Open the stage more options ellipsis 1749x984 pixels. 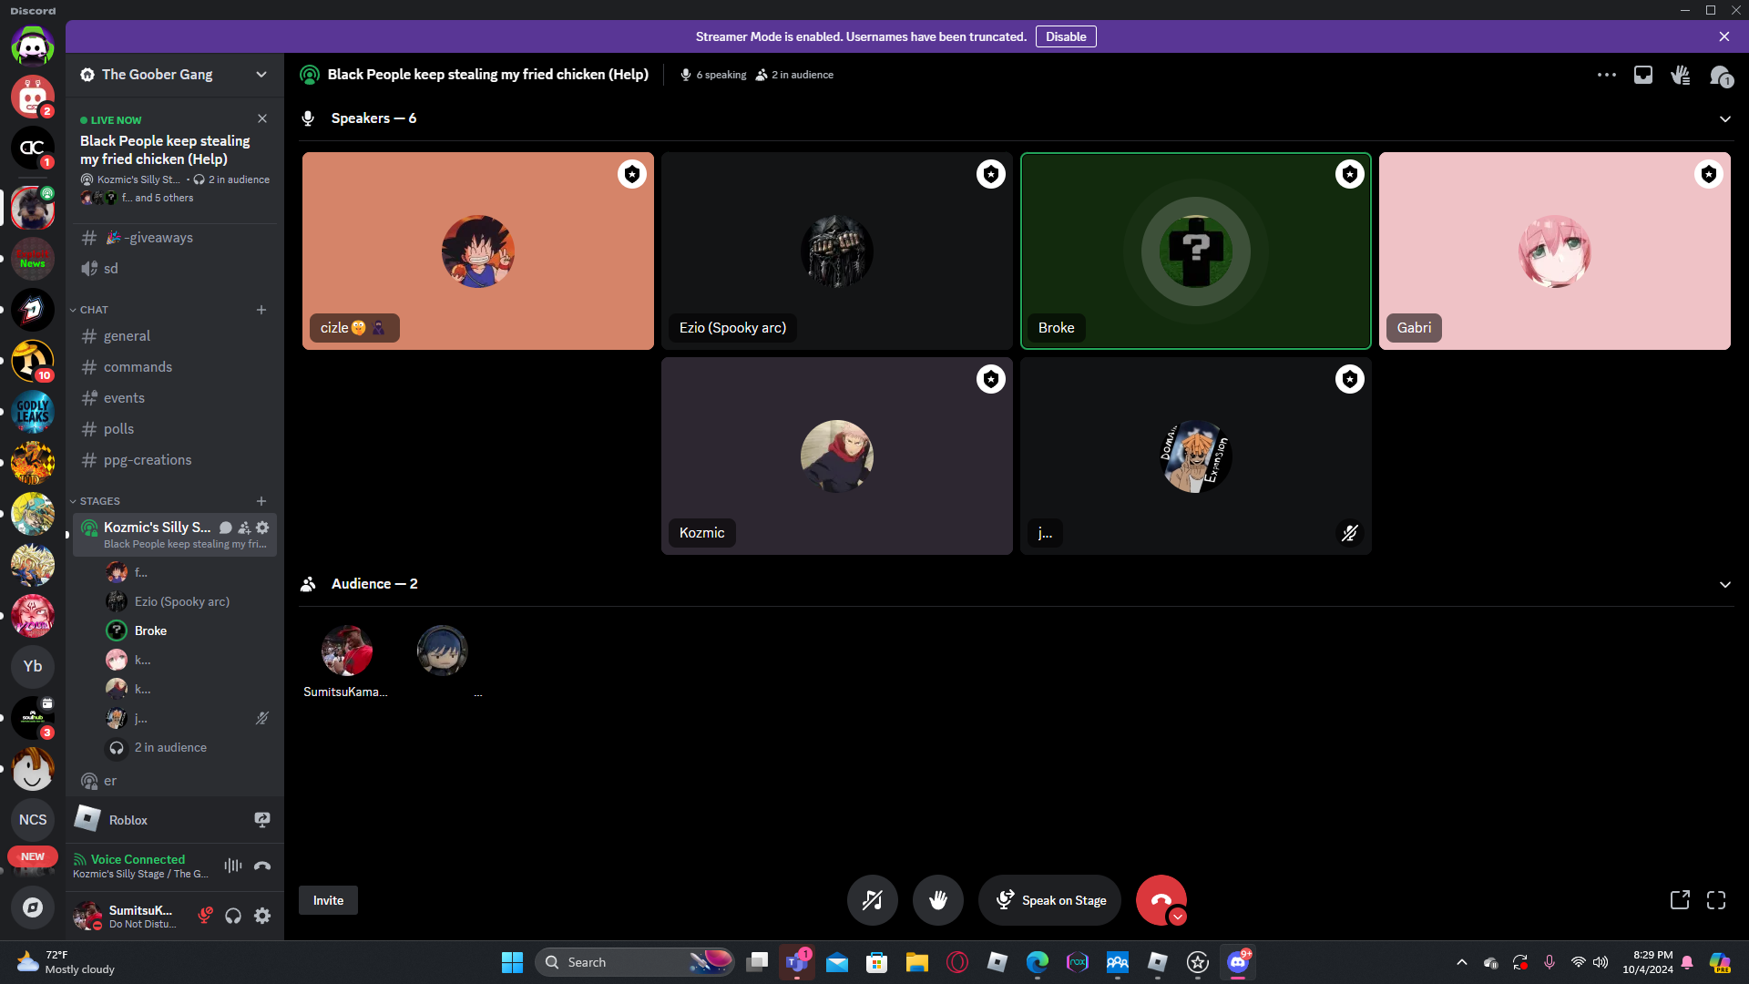click(x=1607, y=75)
